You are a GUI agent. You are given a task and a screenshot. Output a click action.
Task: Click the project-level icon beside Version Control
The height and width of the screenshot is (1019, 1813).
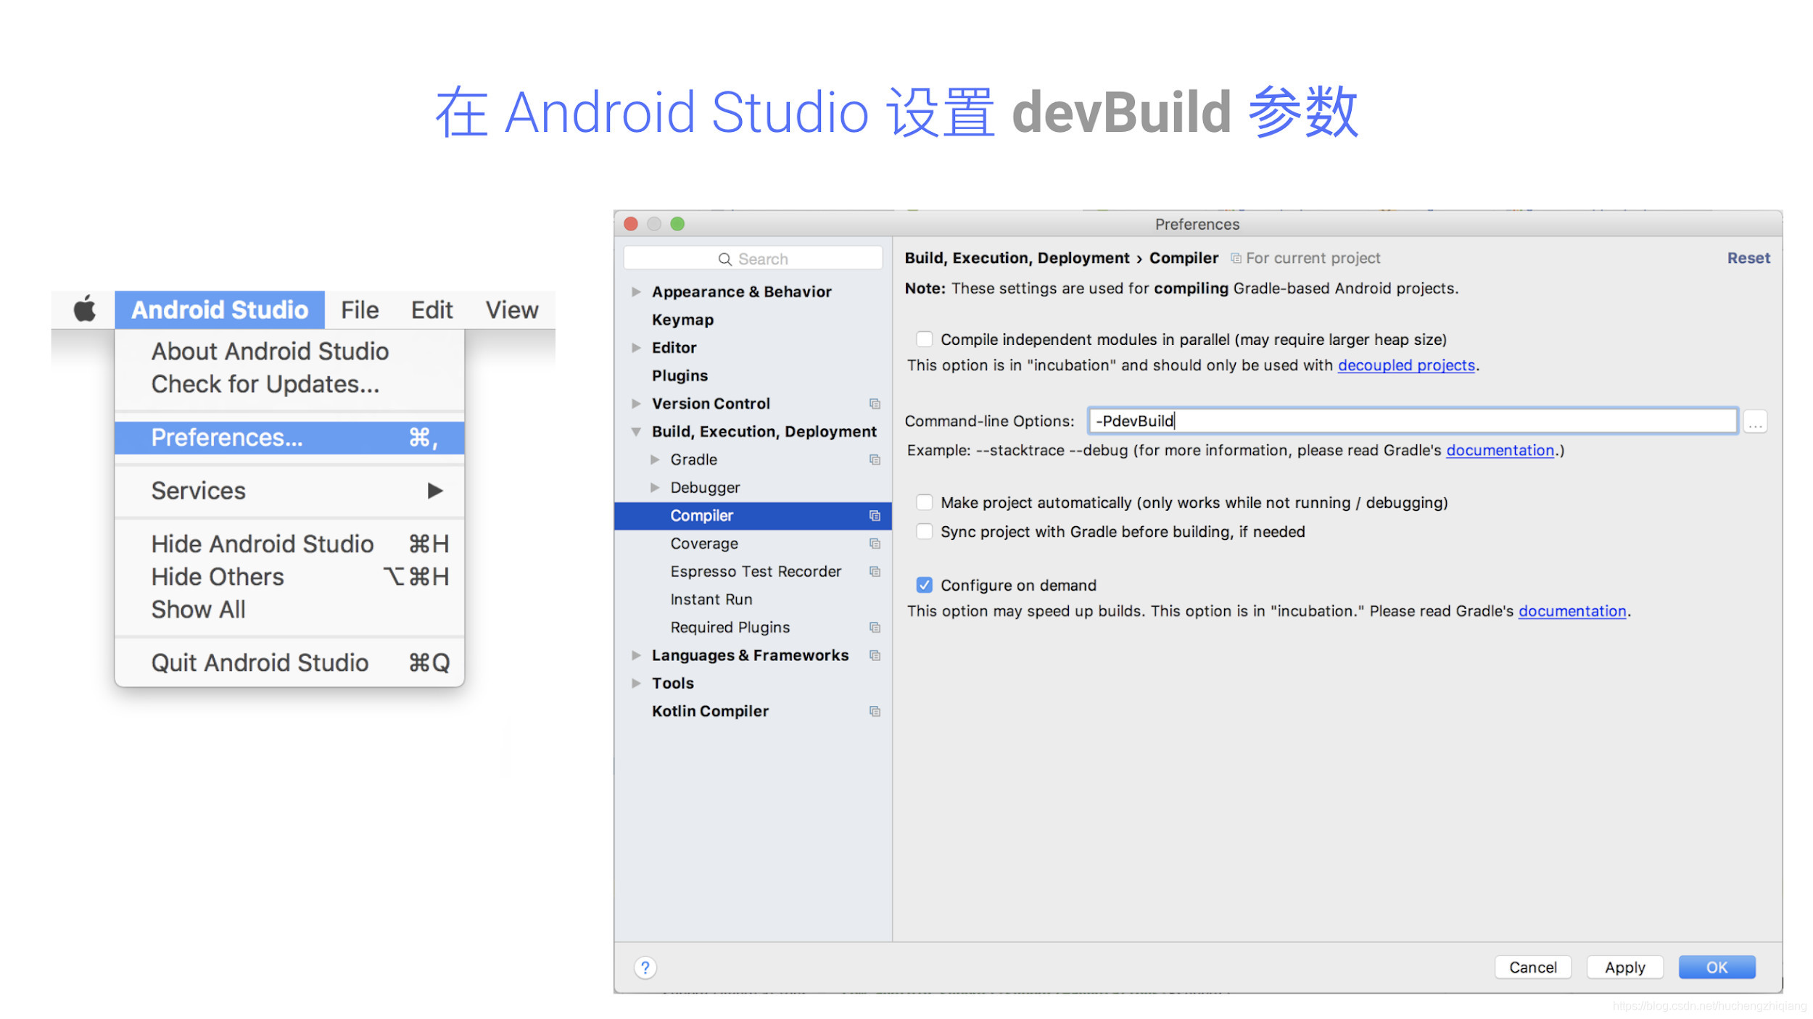[x=875, y=404]
